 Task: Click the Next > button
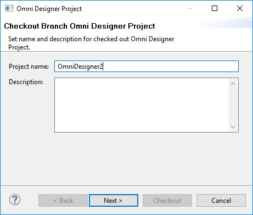coord(114,201)
